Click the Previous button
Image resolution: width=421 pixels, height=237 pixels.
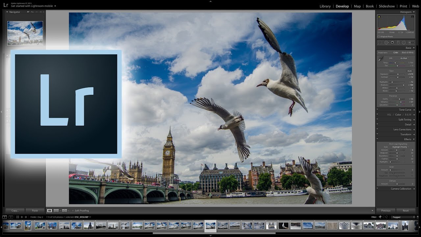386,210
